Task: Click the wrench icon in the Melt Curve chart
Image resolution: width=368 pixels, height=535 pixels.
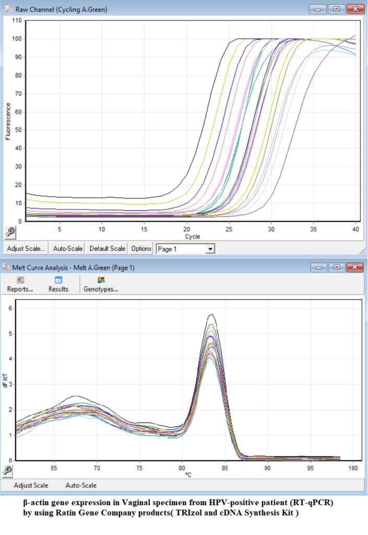Action: [7, 471]
